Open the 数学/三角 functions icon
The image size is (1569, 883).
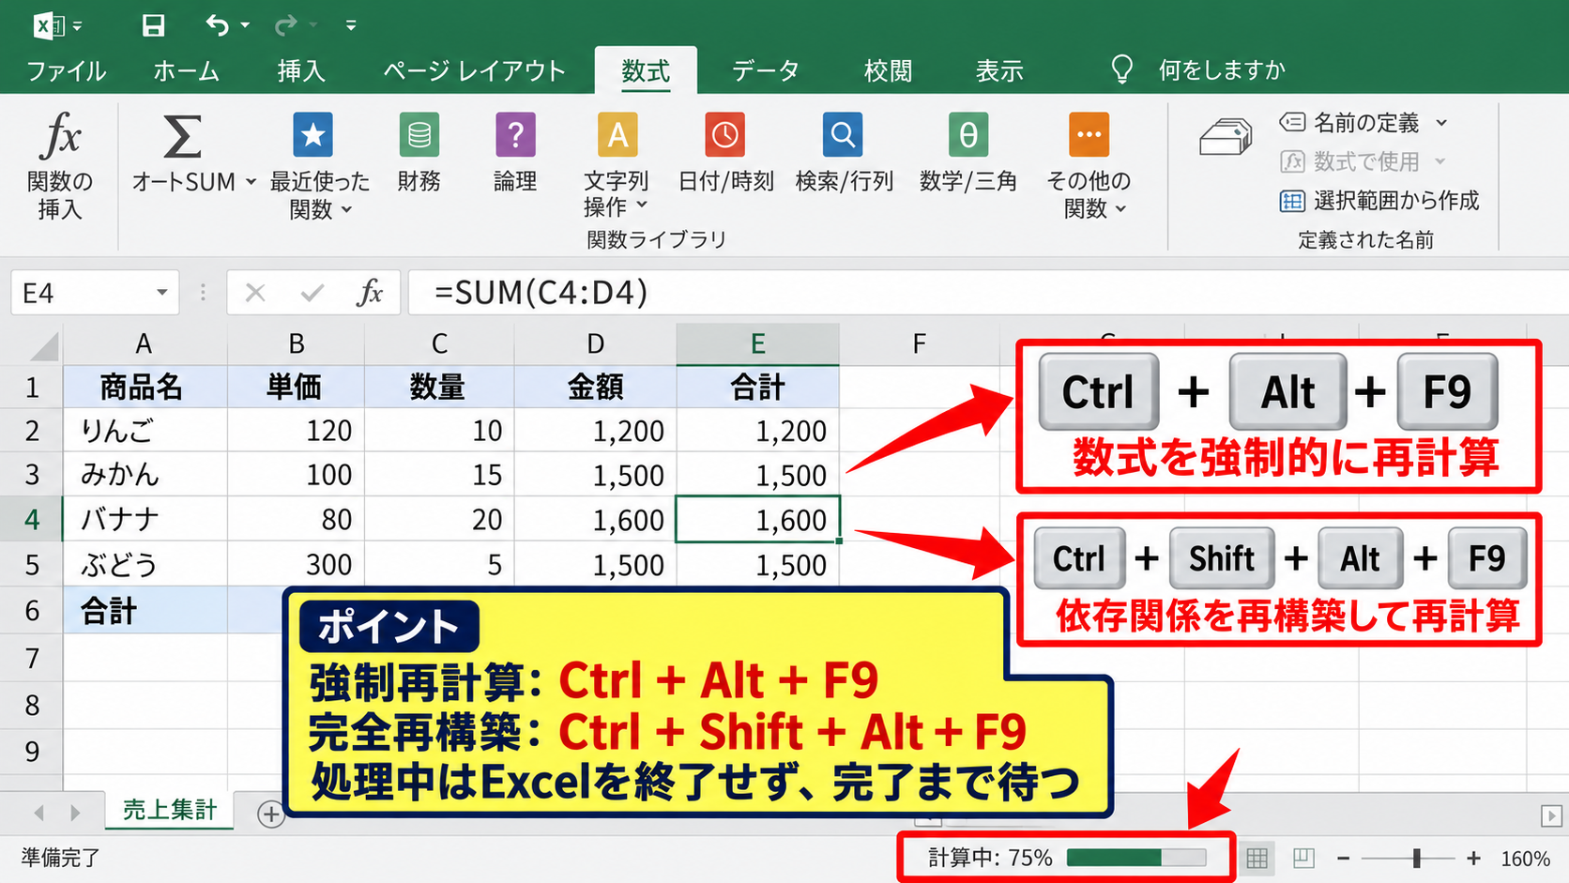[968, 135]
